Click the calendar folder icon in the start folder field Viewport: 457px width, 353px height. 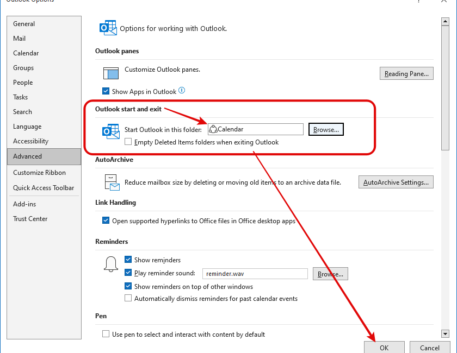(x=213, y=129)
